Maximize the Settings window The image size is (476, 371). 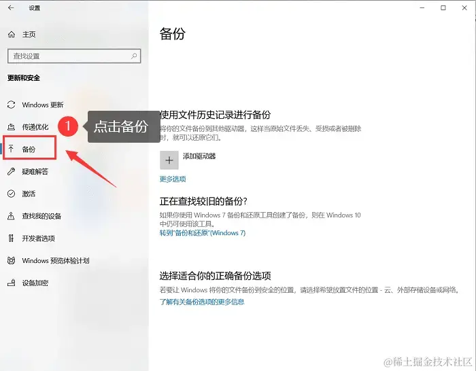click(443, 8)
